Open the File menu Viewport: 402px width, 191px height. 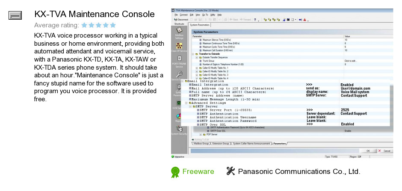176,15
